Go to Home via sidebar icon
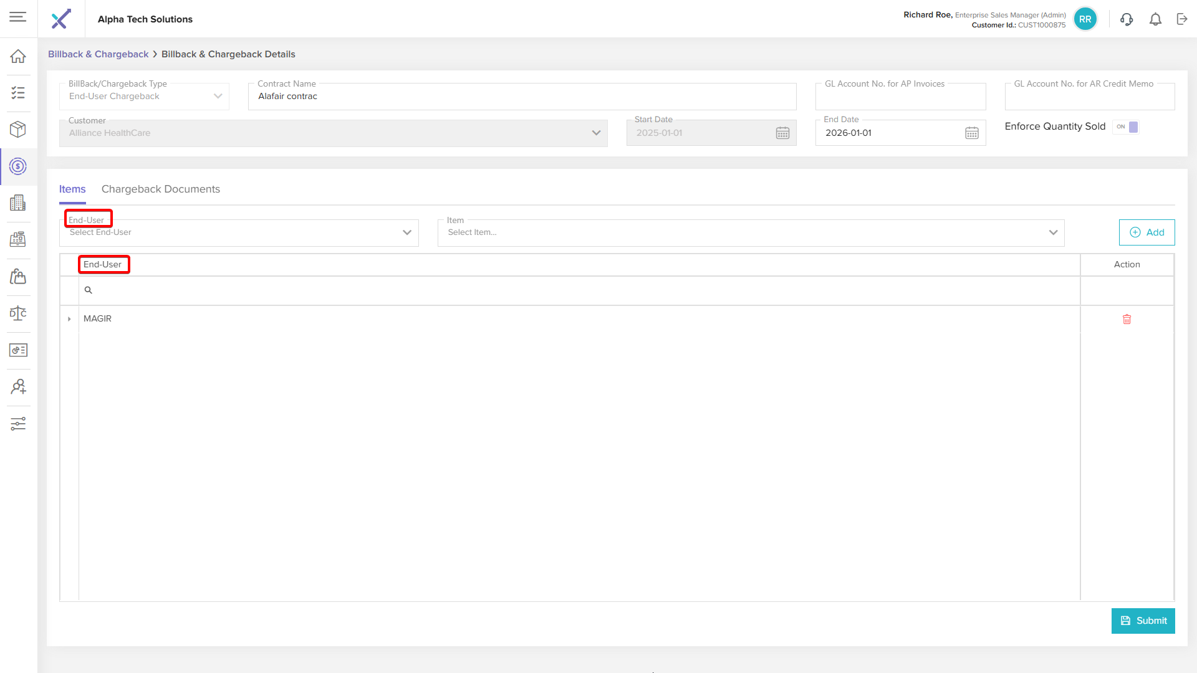Image resolution: width=1197 pixels, height=673 pixels. click(18, 56)
